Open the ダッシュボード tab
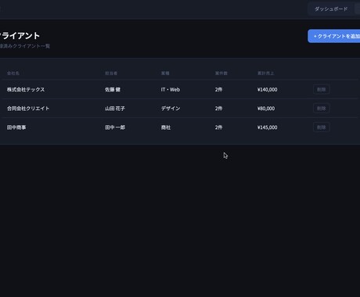 click(331, 9)
